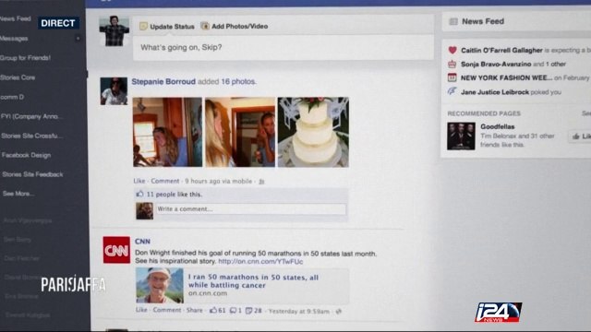
Task: Open the middle photo of two women
Action: tap(240, 132)
